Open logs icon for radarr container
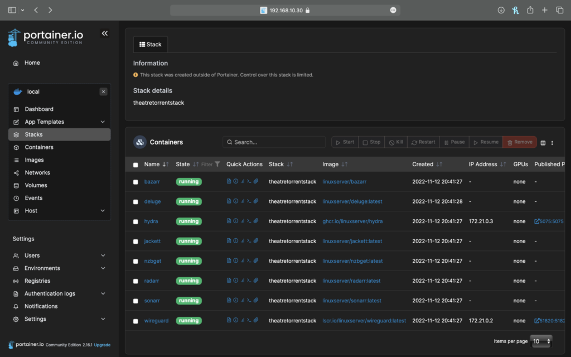The height and width of the screenshot is (357, 571). tap(229, 281)
